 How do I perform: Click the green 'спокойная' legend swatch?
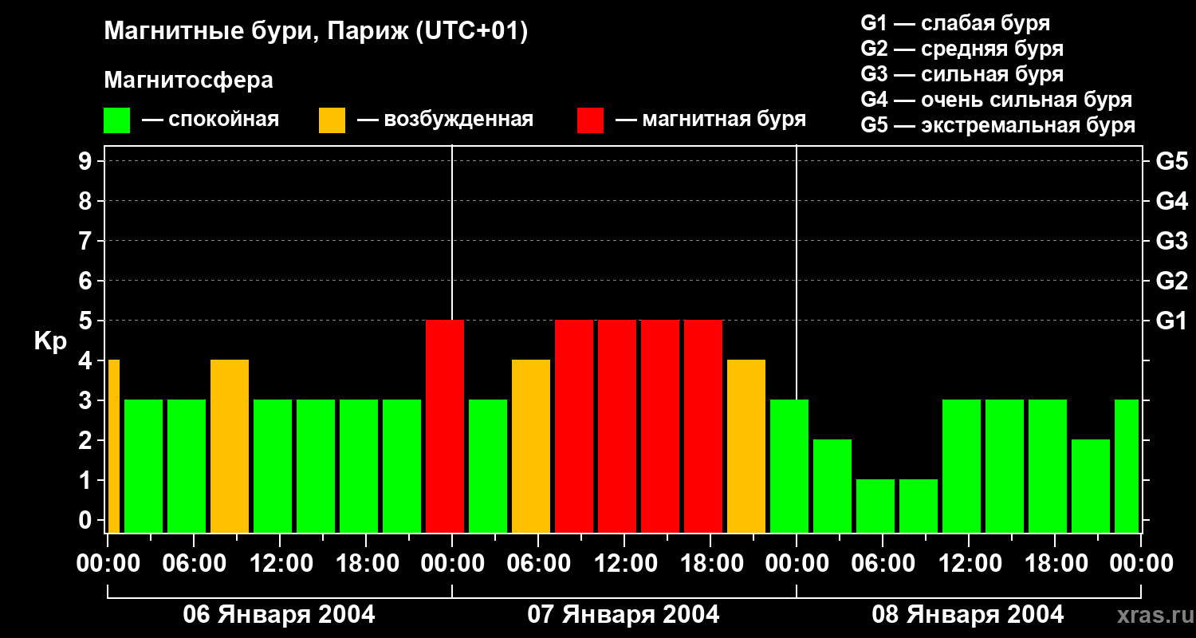[117, 120]
